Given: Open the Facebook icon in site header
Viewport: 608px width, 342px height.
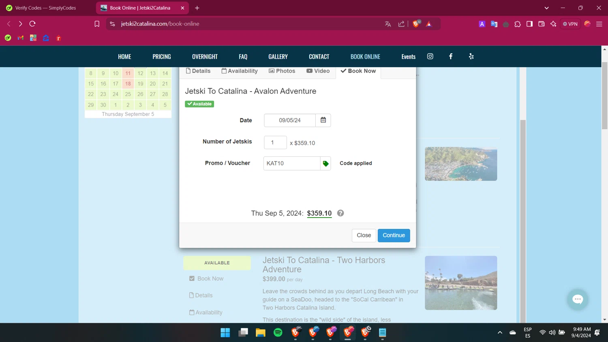Looking at the screenshot, I should (451, 56).
